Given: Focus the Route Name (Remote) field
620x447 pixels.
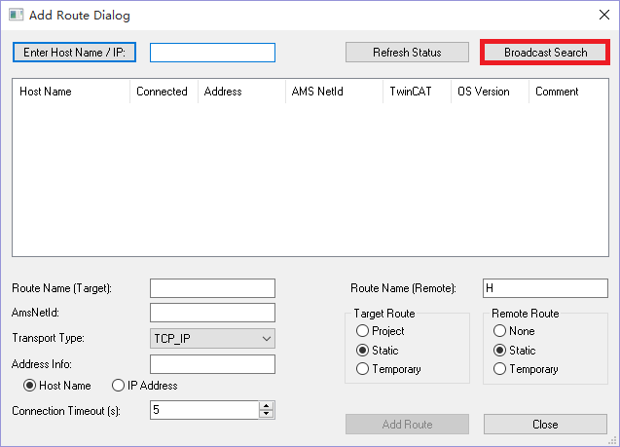Looking at the screenshot, I should coord(545,288).
